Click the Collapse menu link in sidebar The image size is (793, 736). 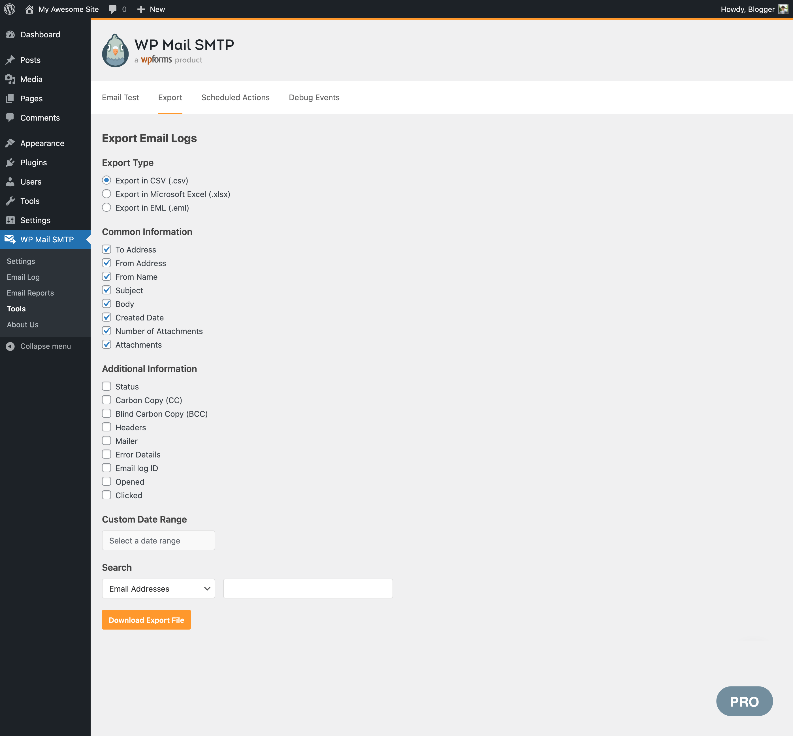click(38, 346)
